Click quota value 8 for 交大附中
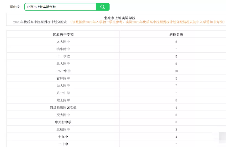 [x=176, y=115]
